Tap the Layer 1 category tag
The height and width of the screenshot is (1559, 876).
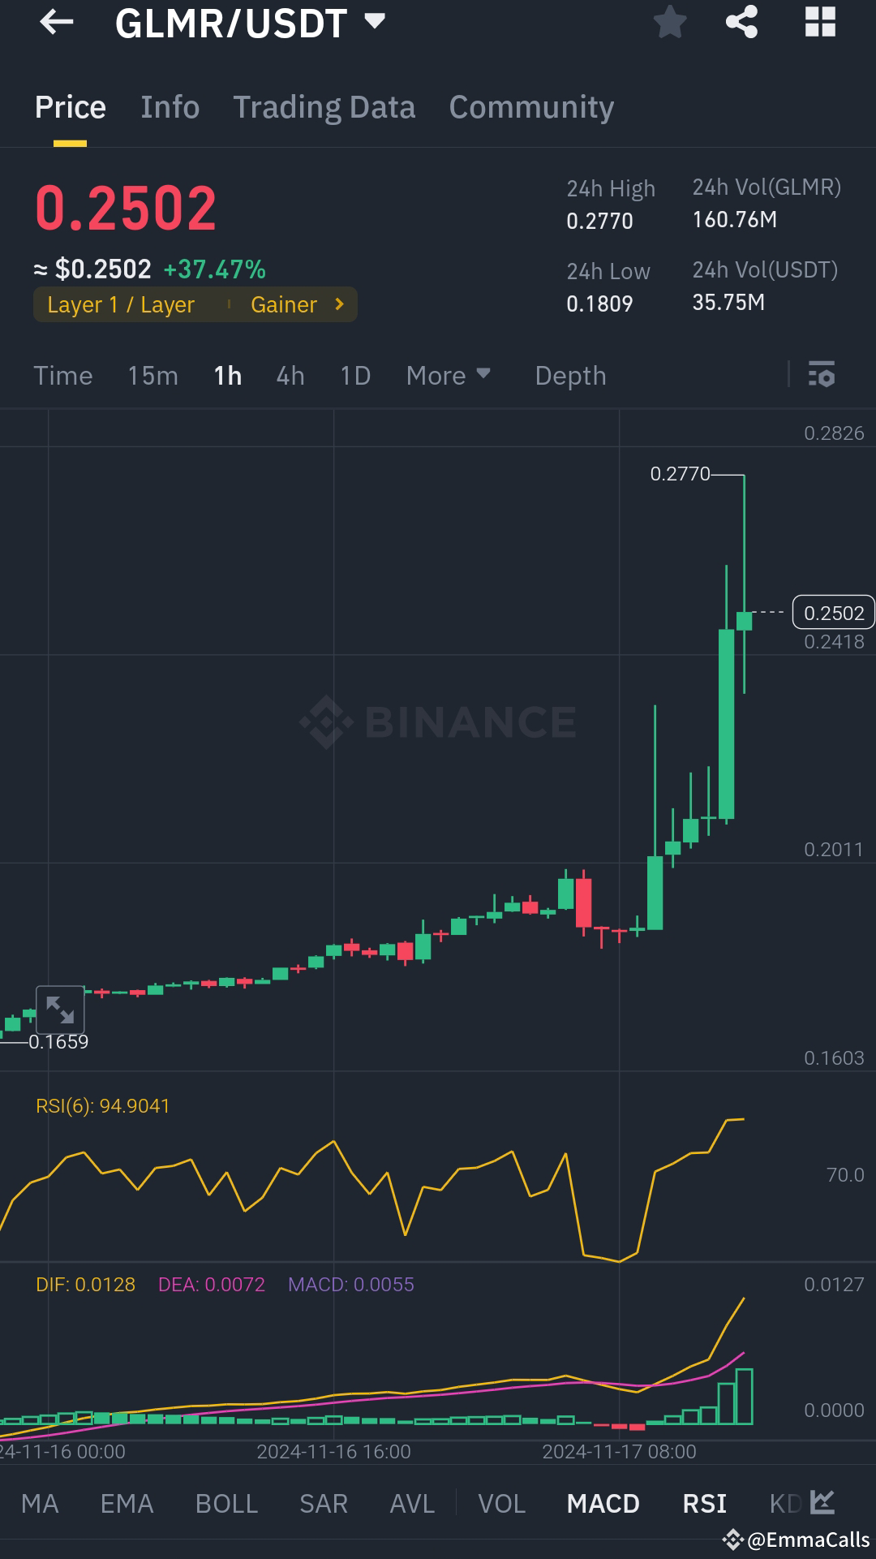coord(120,304)
